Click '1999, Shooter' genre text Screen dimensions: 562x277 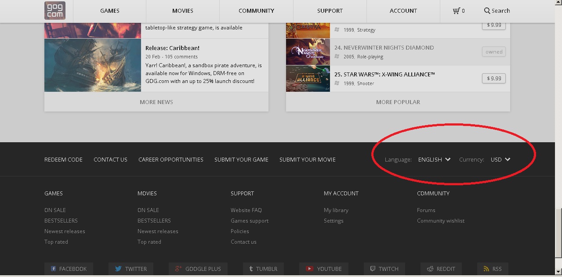pyautogui.click(x=359, y=83)
